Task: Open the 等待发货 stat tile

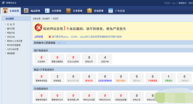Action: pyautogui.click(x=89, y=78)
